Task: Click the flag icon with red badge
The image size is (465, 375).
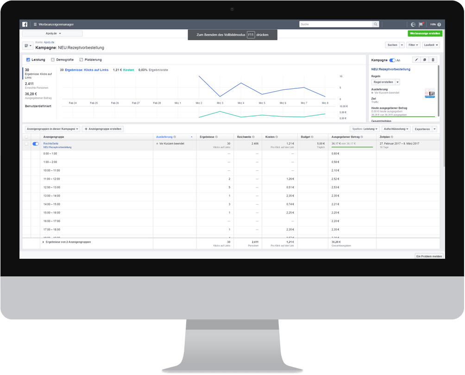Action: click(421, 25)
